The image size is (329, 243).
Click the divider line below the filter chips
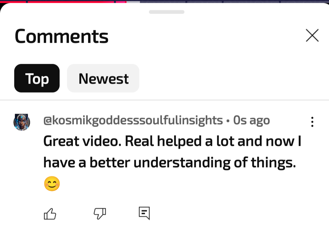click(164, 100)
